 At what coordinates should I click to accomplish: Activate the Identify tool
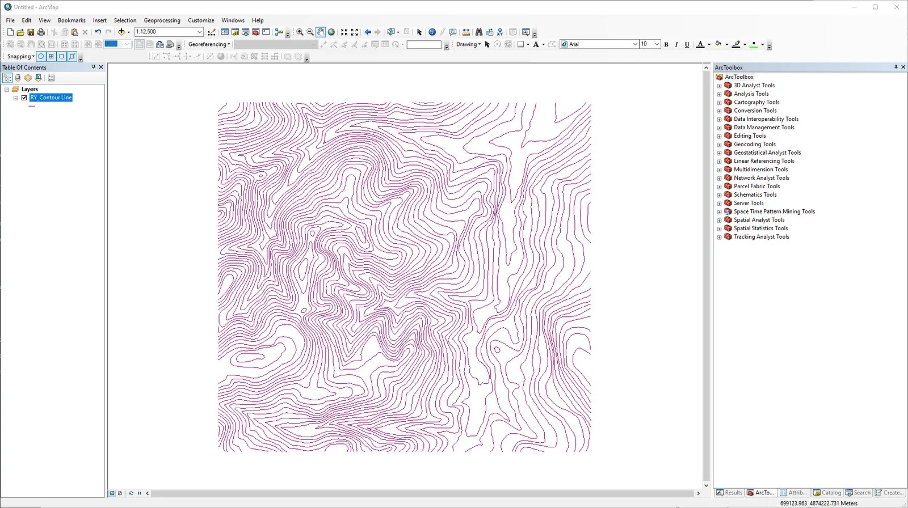(x=432, y=32)
